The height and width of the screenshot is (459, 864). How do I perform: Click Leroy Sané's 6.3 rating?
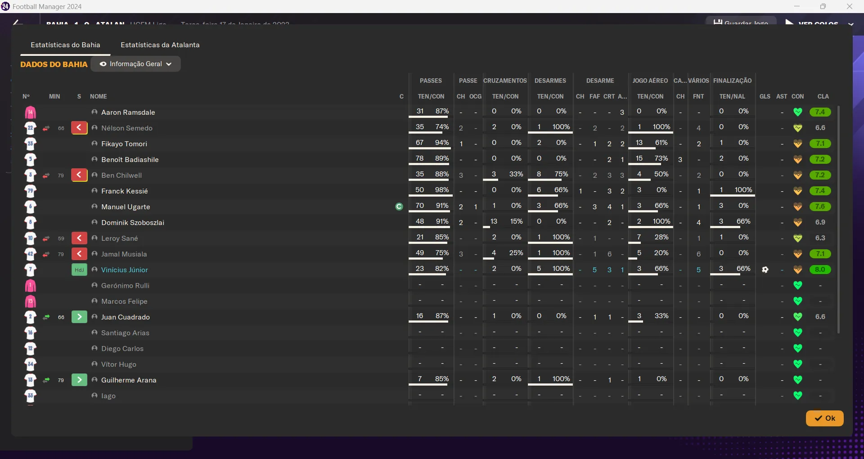coord(820,238)
